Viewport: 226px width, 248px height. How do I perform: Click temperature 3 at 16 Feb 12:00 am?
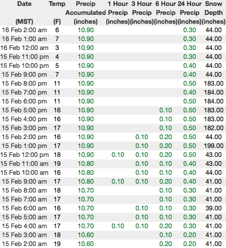(x=57, y=48)
